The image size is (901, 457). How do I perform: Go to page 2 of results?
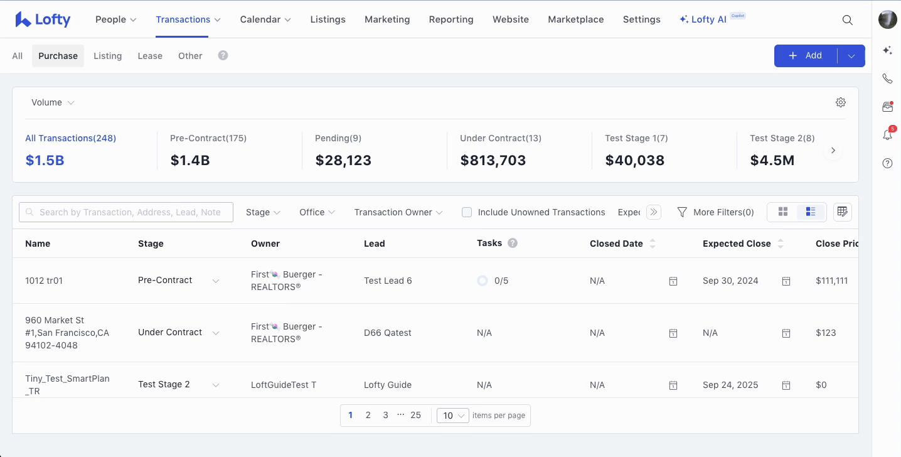[x=368, y=415]
